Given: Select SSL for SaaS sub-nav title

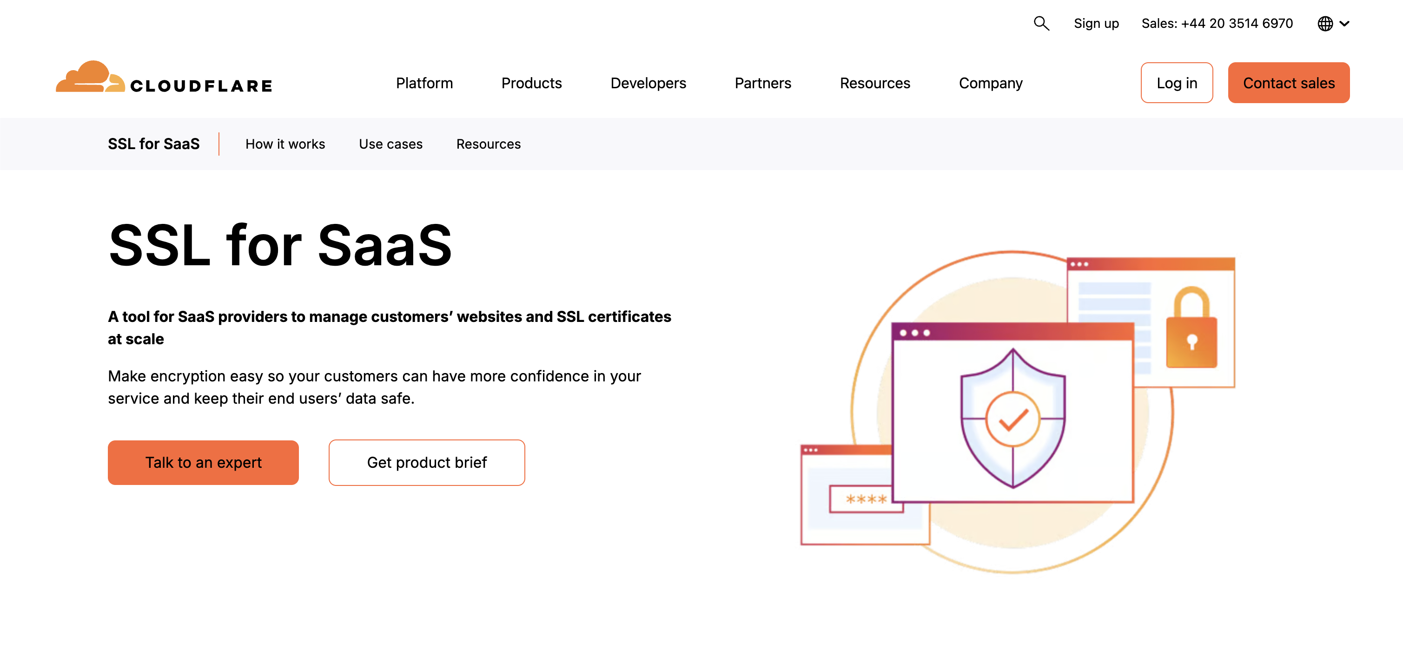Looking at the screenshot, I should (153, 144).
